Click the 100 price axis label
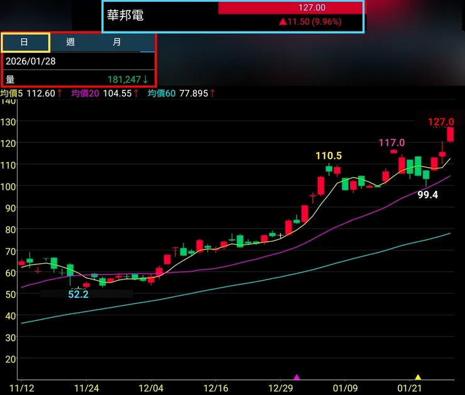This screenshot has width=465, height=395. click(8, 187)
